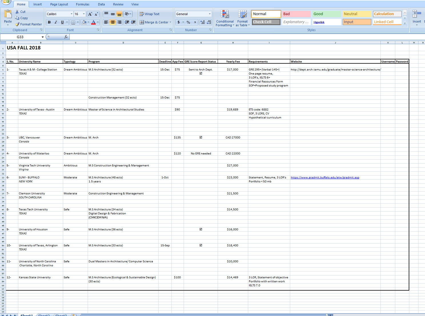Apply Italic formatting
425x316 pixels.
click(56, 22)
